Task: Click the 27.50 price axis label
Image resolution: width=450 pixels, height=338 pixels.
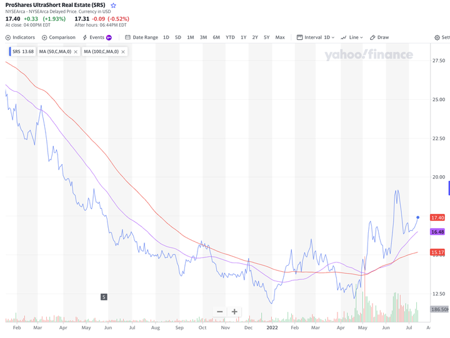Action: 439,60
